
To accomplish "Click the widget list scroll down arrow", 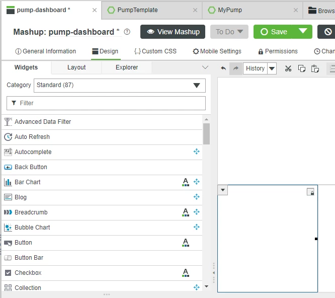I will 206,286.
